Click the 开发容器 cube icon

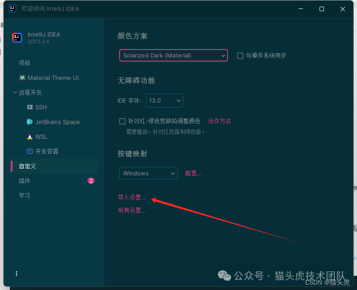tap(30, 151)
